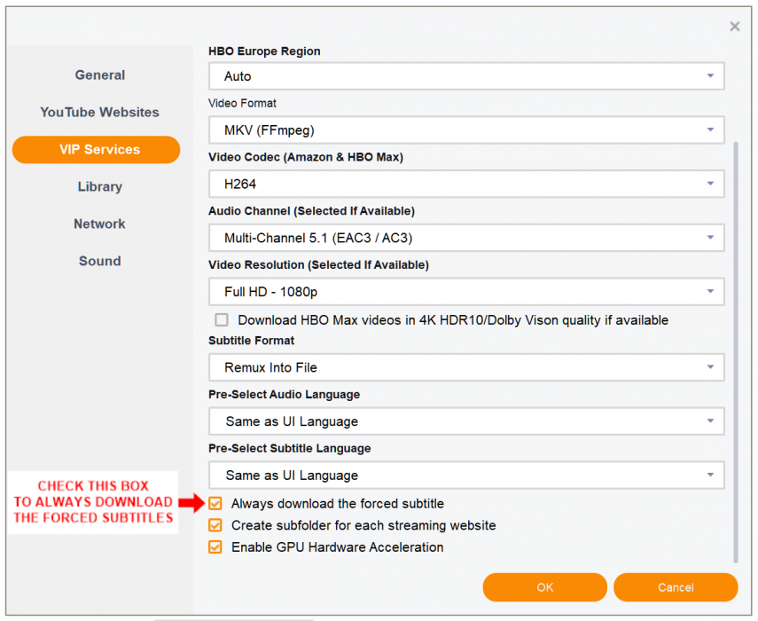Open Pre-Select Audio Language dropdown

(x=466, y=421)
